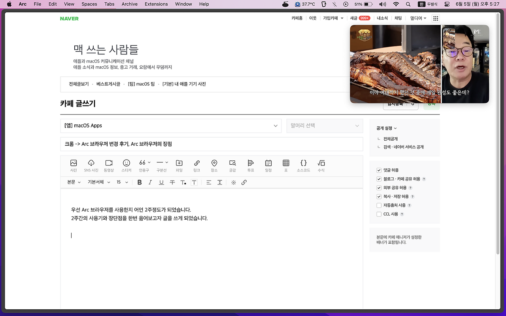Add a video via 동영상 icon
Screen dimensions: 506x316
point(109,166)
